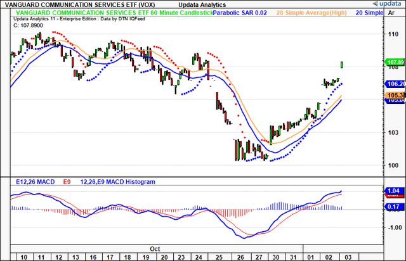Click the -1.00 level on MACD axis
The width and height of the screenshot is (406, 261).
(x=393, y=227)
